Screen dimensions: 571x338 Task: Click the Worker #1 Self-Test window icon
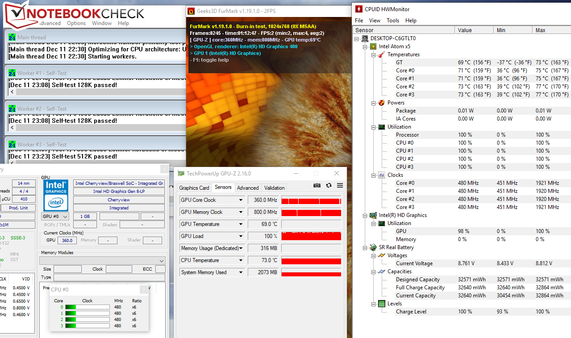point(12,73)
